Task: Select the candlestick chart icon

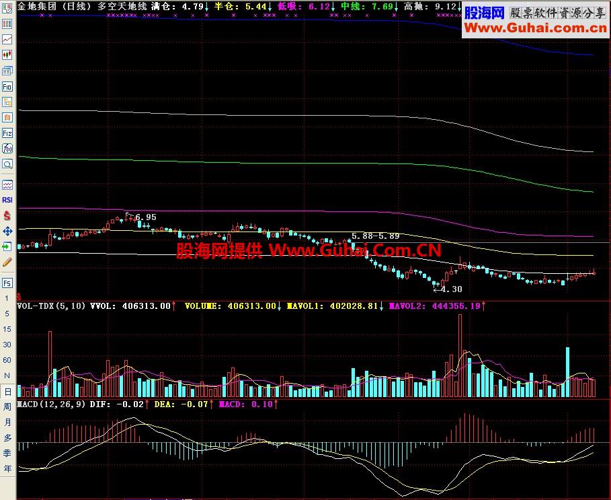Action: 7,55
